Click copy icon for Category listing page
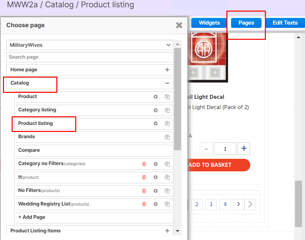 pyautogui.click(x=167, y=110)
